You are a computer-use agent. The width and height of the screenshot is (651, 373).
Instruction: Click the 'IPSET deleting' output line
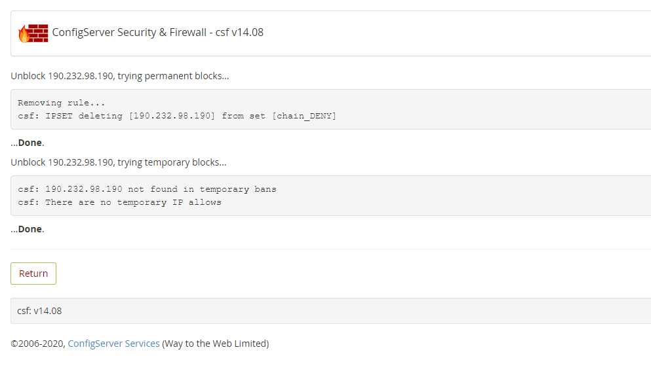tap(177, 116)
